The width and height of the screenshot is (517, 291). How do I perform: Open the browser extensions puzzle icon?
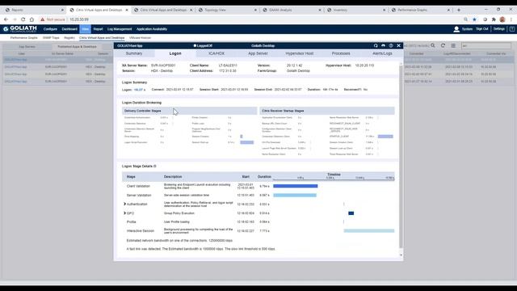click(494, 19)
